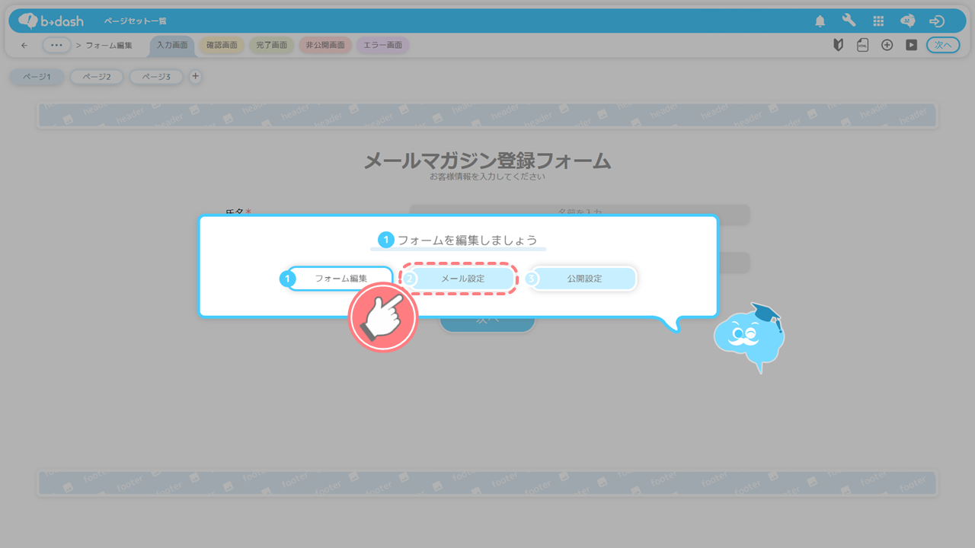Switch to the エラー画面 tab
Viewport: 975px width, 548px height.
383,45
